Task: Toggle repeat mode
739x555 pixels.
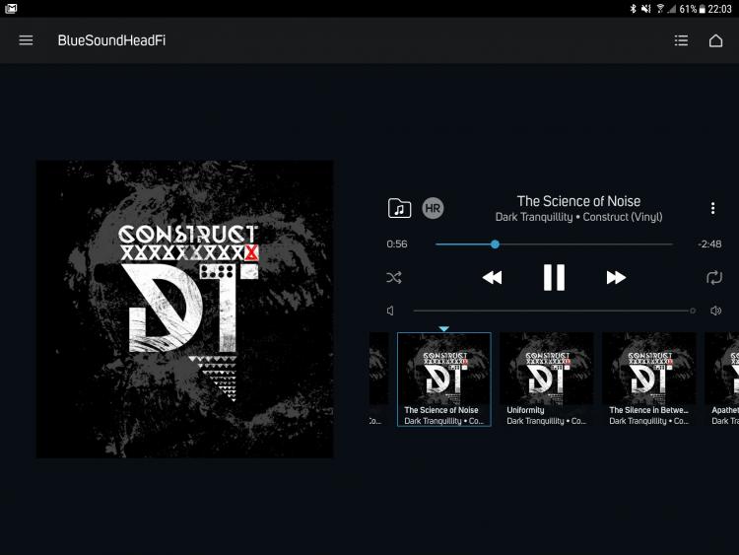Action: point(714,277)
